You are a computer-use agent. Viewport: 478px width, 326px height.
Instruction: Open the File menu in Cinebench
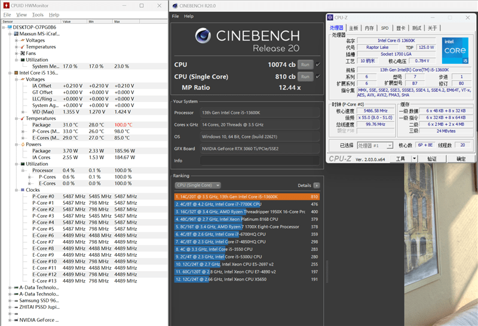coord(175,16)
